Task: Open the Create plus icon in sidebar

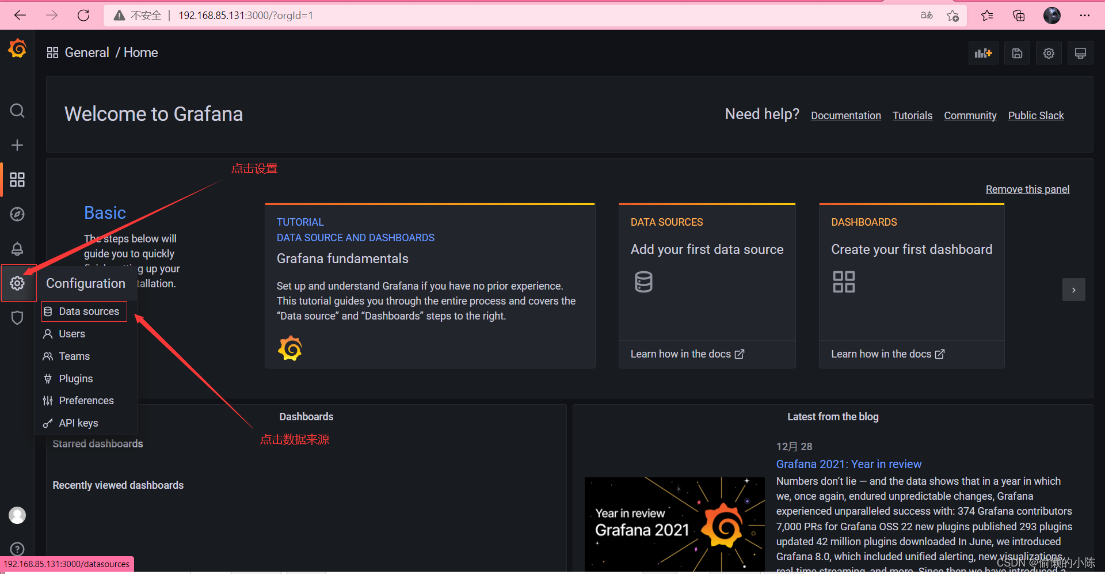Action: click(x=17, y=145)
